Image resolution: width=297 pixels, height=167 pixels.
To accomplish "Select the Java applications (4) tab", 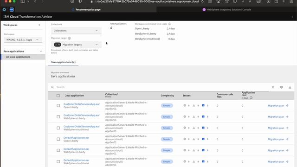I will click(63, 62).
